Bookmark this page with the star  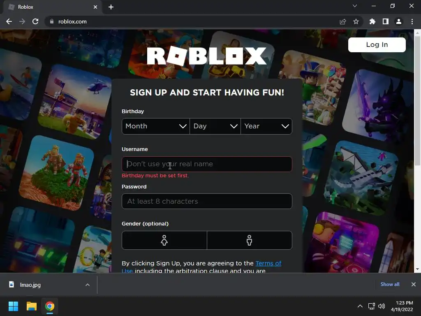point(356,21)
